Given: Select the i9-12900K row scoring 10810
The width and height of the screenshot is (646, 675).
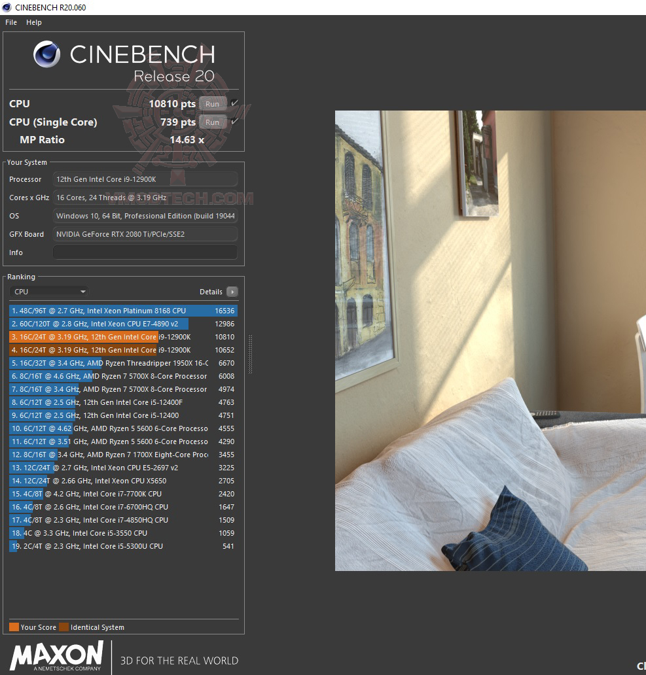Looking at the screenshot, I should pos(123,337).
